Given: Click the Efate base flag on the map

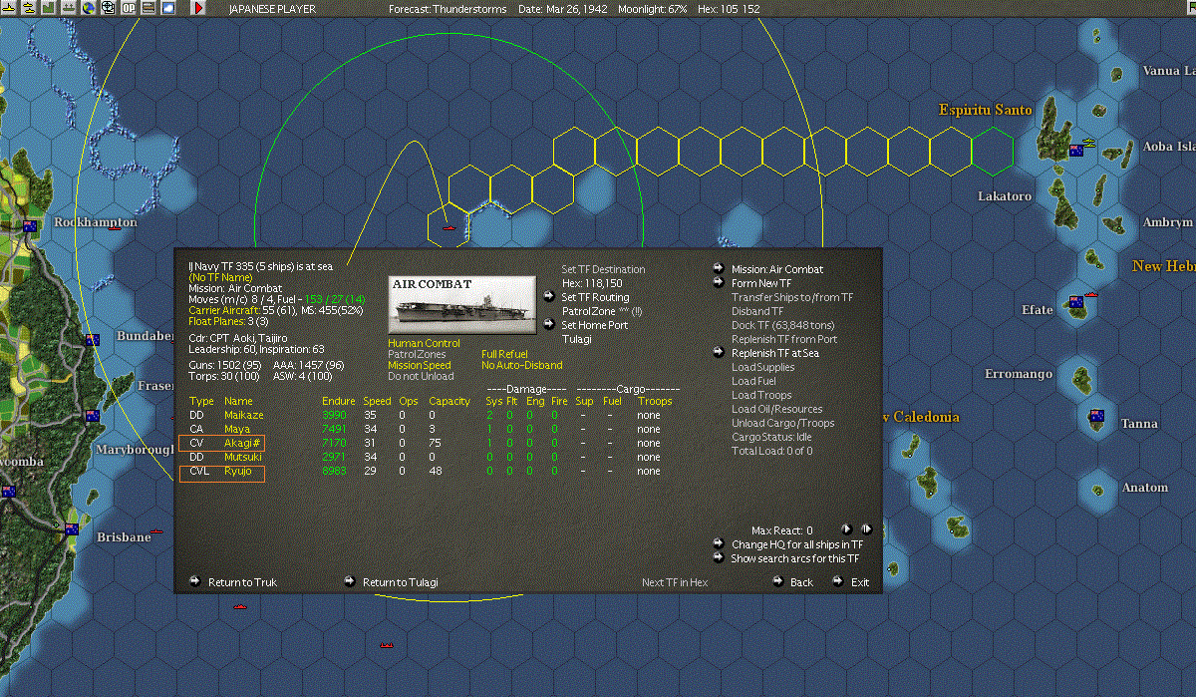Looking at the screenshot, I should [x=1075, y=302].
